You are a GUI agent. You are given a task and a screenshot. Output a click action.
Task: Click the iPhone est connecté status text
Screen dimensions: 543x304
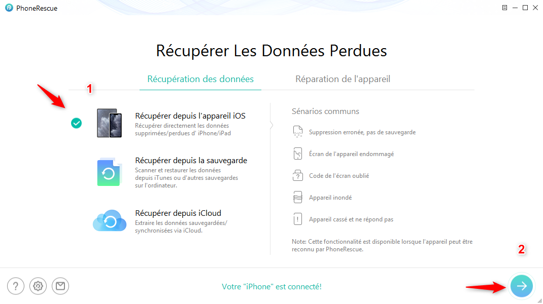pyautogui.click(x=271, y=287)
